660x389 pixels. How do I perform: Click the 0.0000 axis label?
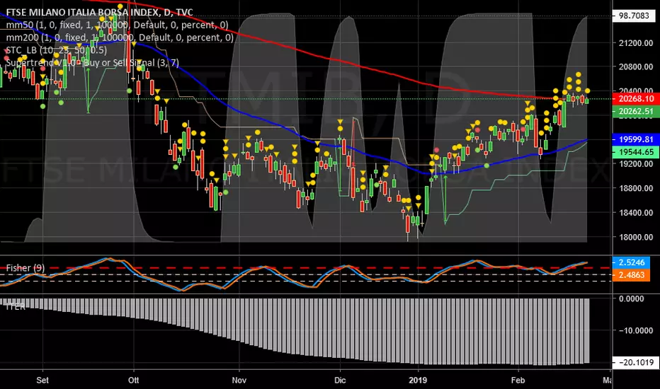[632, 298]
